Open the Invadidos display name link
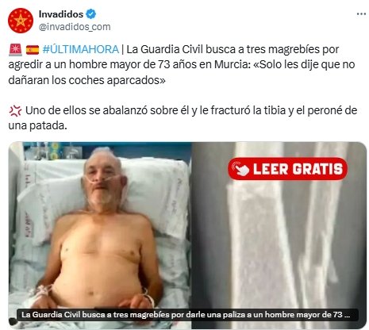 61,14
